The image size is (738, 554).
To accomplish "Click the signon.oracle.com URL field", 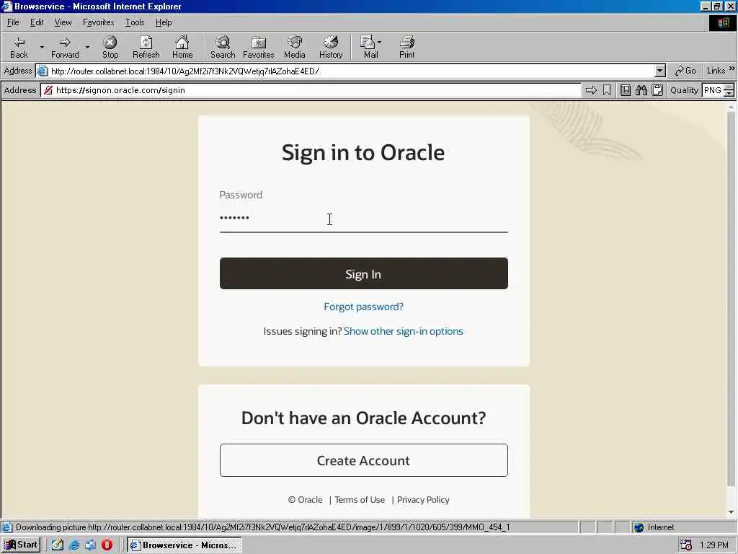I will pos(311,90).
